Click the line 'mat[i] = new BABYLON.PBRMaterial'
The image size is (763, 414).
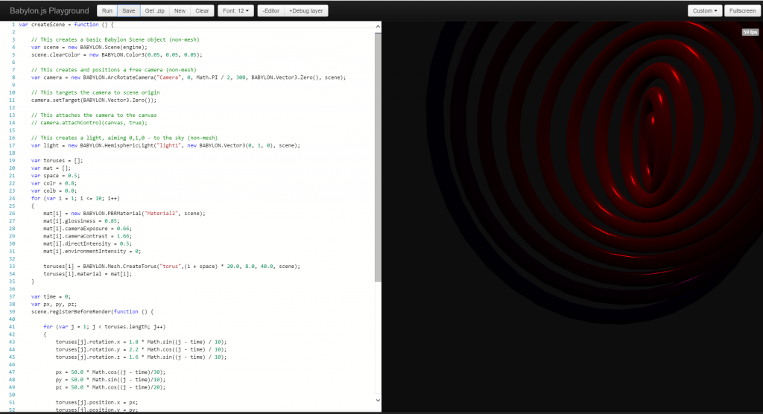124,214
